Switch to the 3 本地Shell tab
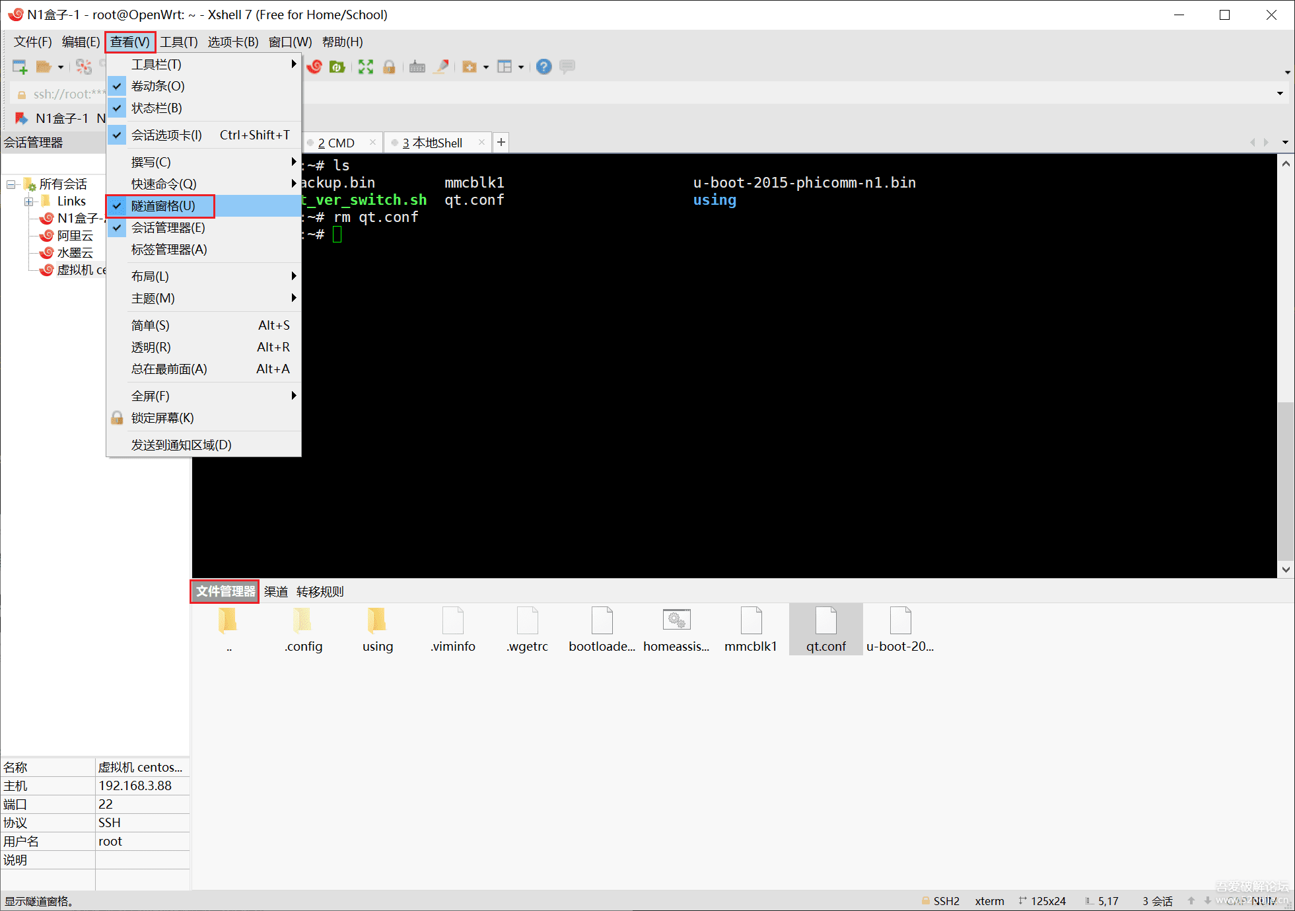 click(x=433, y=143)
